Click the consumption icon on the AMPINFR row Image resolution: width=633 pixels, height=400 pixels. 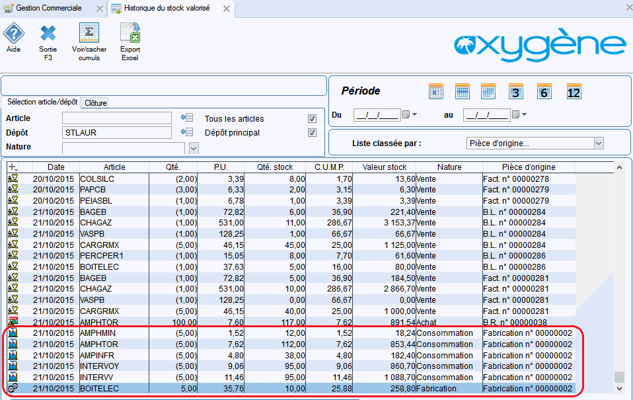[13, 355]
